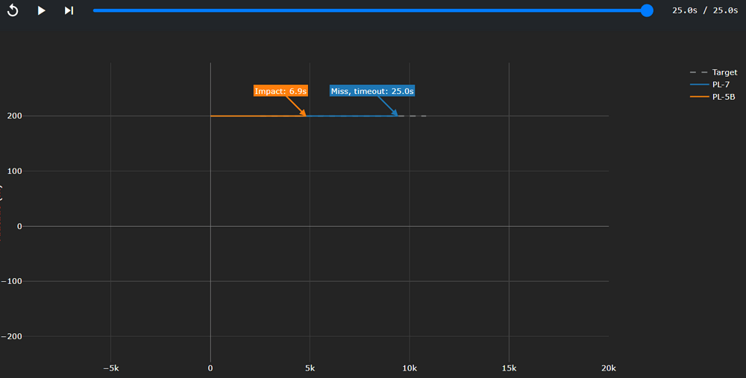Image resolution: width=746 pixels, height=378 pixels.
Task: Click the gray dashed Target line end
Action: pos(422,116)
